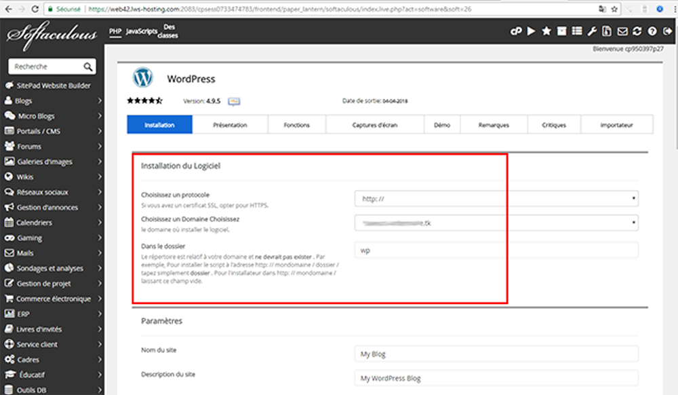Click the play demos icon
The image size is (678, 395).
(532, 31)
